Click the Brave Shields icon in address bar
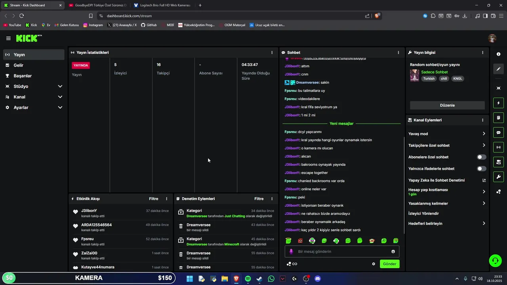Viewport: 507px width, 285px height. pyautogui.click(x=377, y=16)
